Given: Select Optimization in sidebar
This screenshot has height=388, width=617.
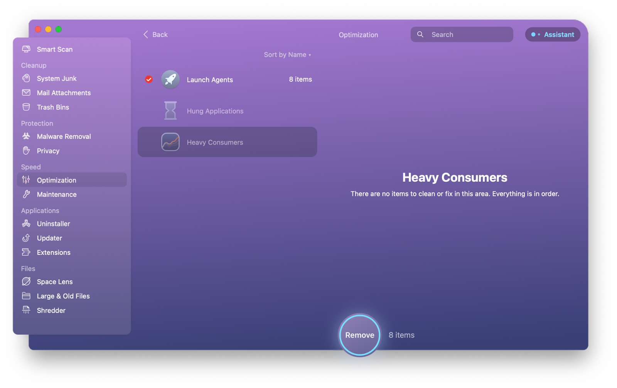Looking at the screenshot, I should [72, 180].
